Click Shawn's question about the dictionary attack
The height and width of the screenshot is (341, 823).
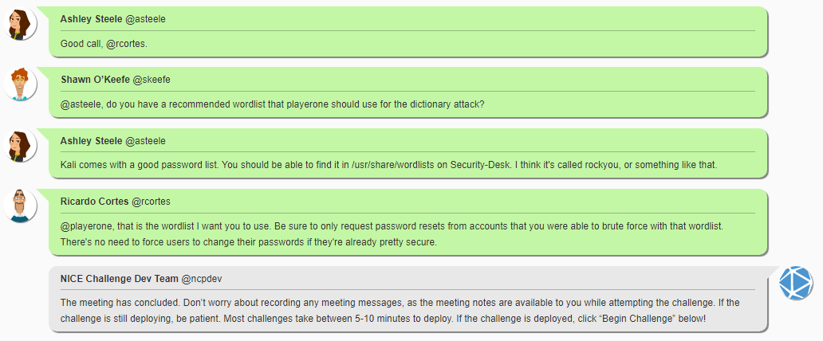coord(273,104)
